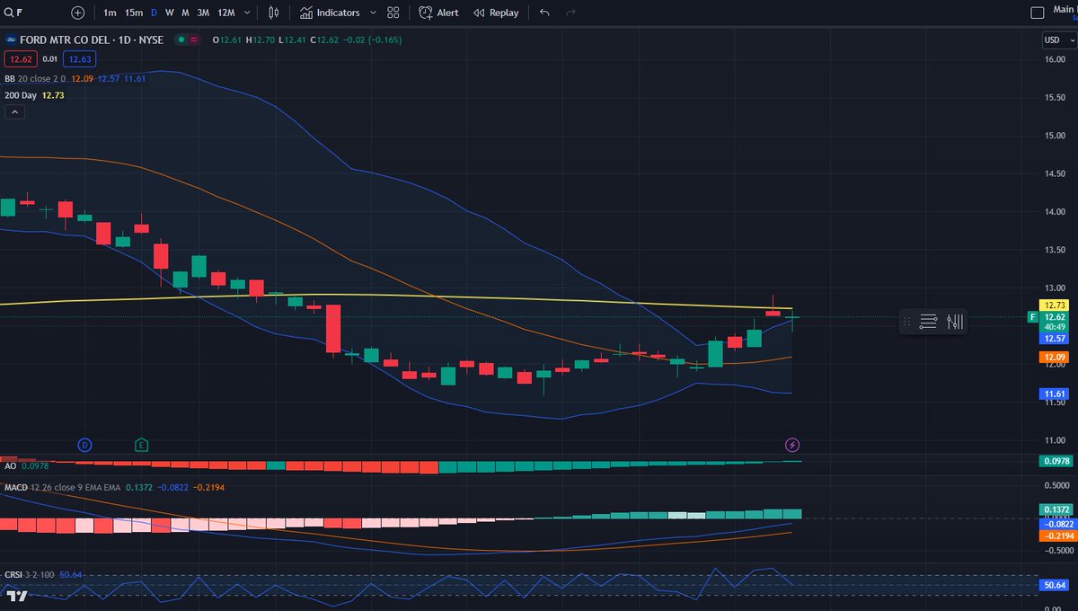
Task: Open the symbol search for F
Action: 13,13
